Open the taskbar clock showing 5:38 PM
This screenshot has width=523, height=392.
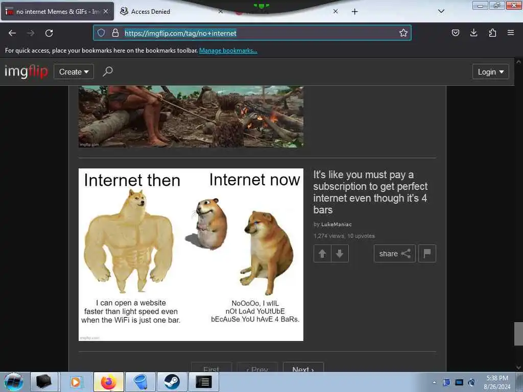click(x=497, y=382)
